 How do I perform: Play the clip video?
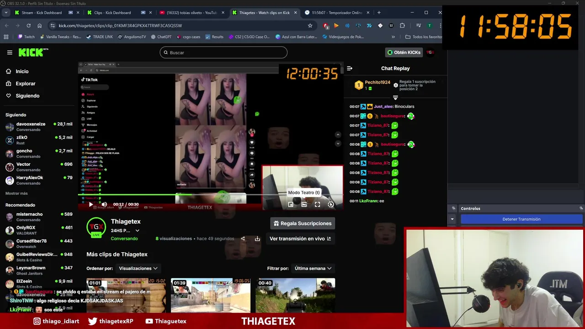point(90,204)
